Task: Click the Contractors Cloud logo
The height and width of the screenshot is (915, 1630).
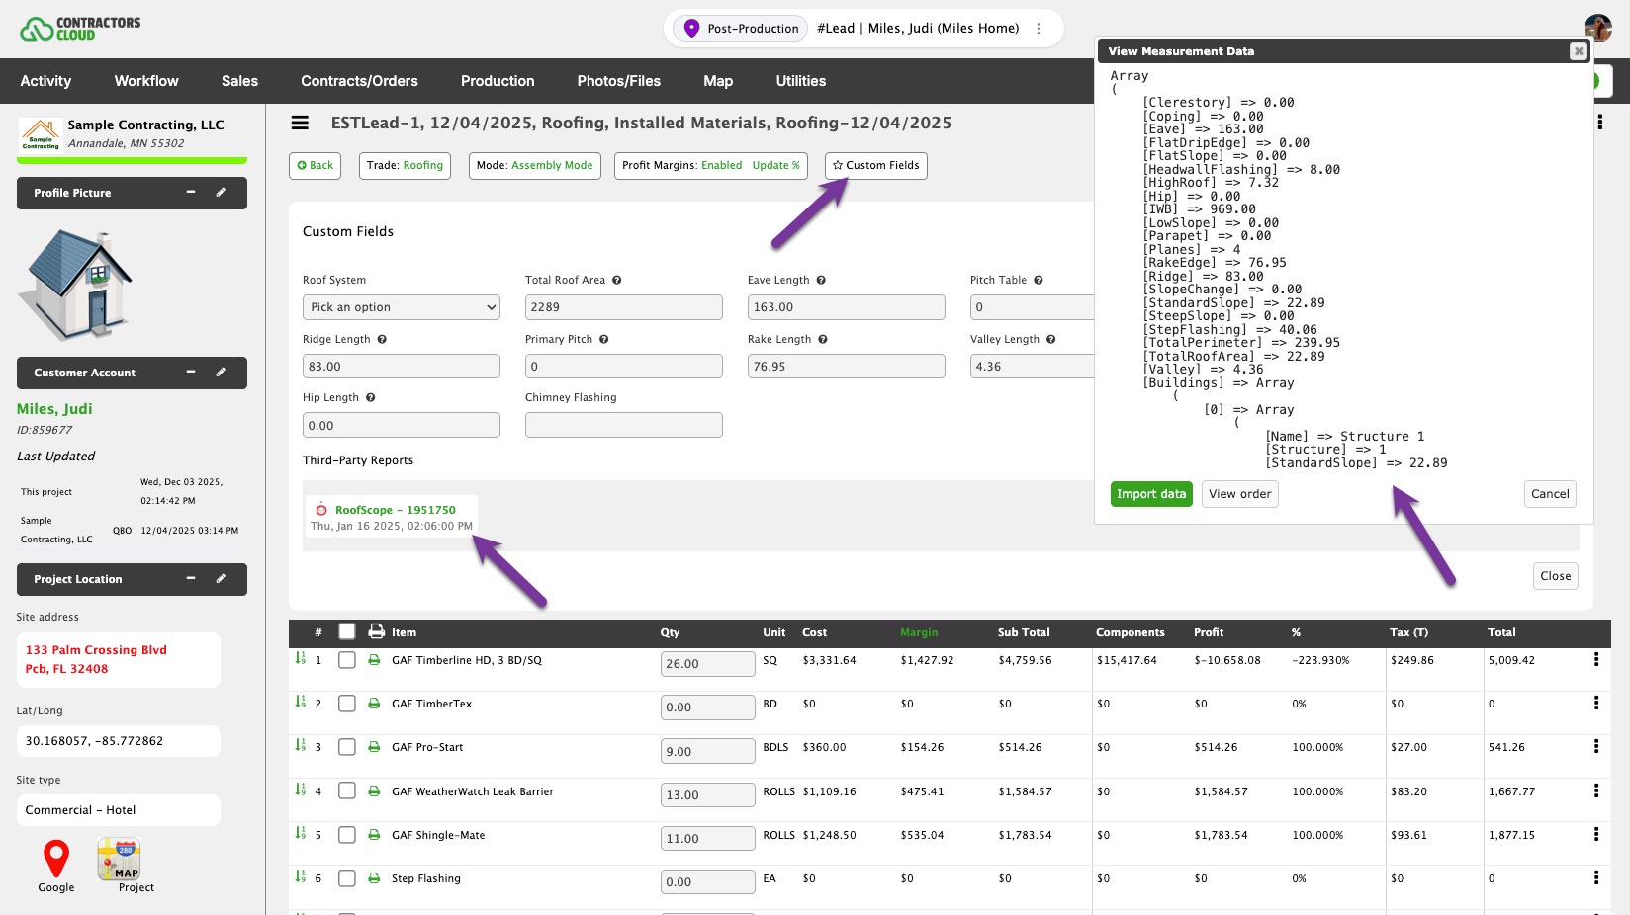Action: click(80, 29)
